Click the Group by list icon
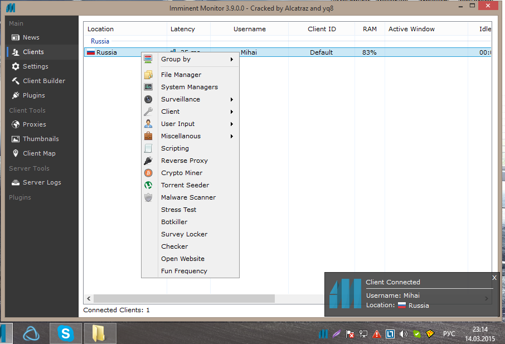Image resolution: width=505 pixels, height=344 pixels. 148,59
